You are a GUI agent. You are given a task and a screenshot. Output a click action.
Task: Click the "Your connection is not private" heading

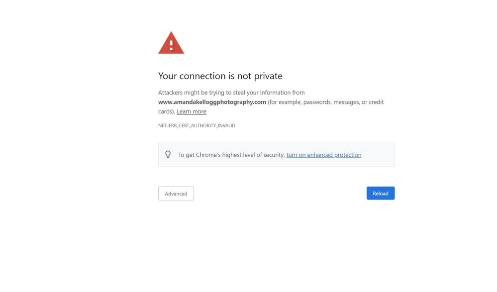(220, 76)
